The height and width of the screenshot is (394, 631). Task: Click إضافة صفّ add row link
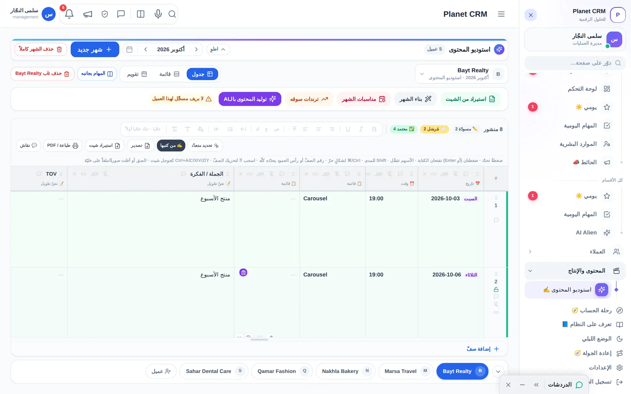tap(483, 349)
